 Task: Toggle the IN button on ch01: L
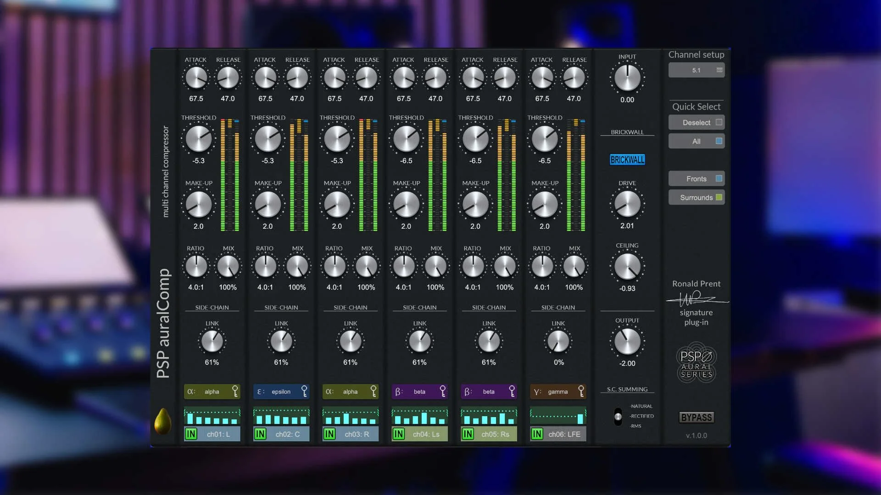coord(191,434)
